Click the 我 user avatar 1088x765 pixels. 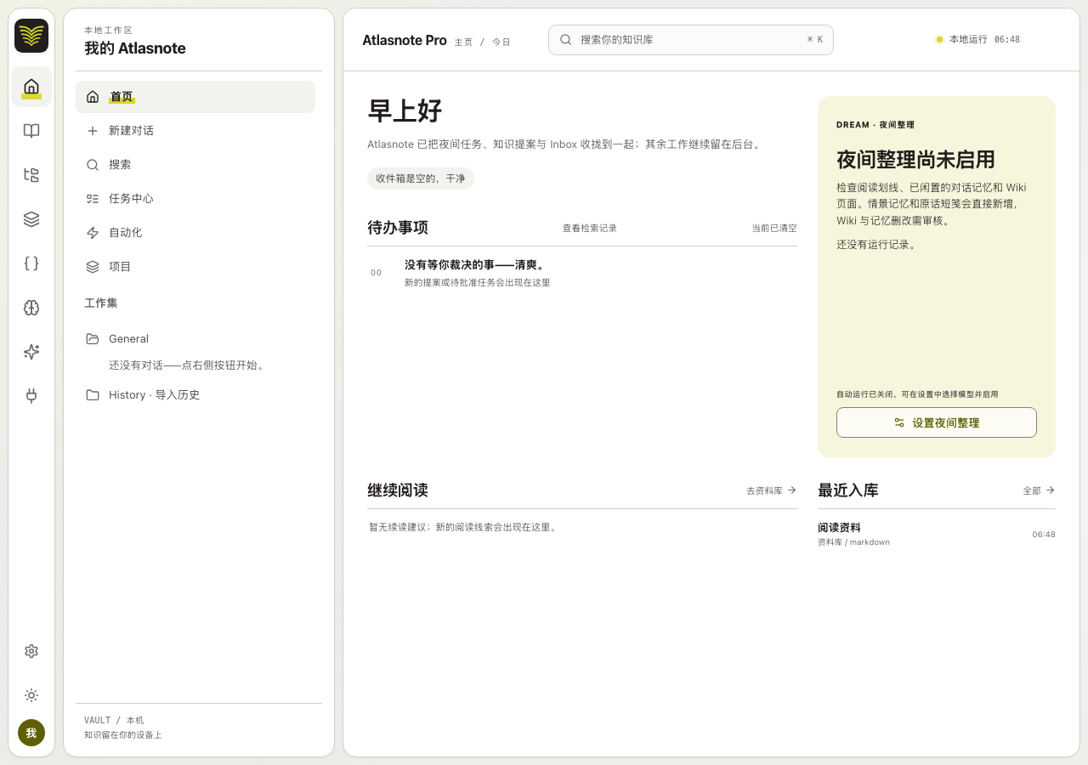pyautogui.click(x=31, y=733)
